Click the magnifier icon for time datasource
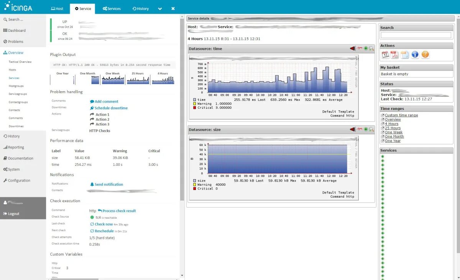The image size is (460, 280). pos(371,48)
